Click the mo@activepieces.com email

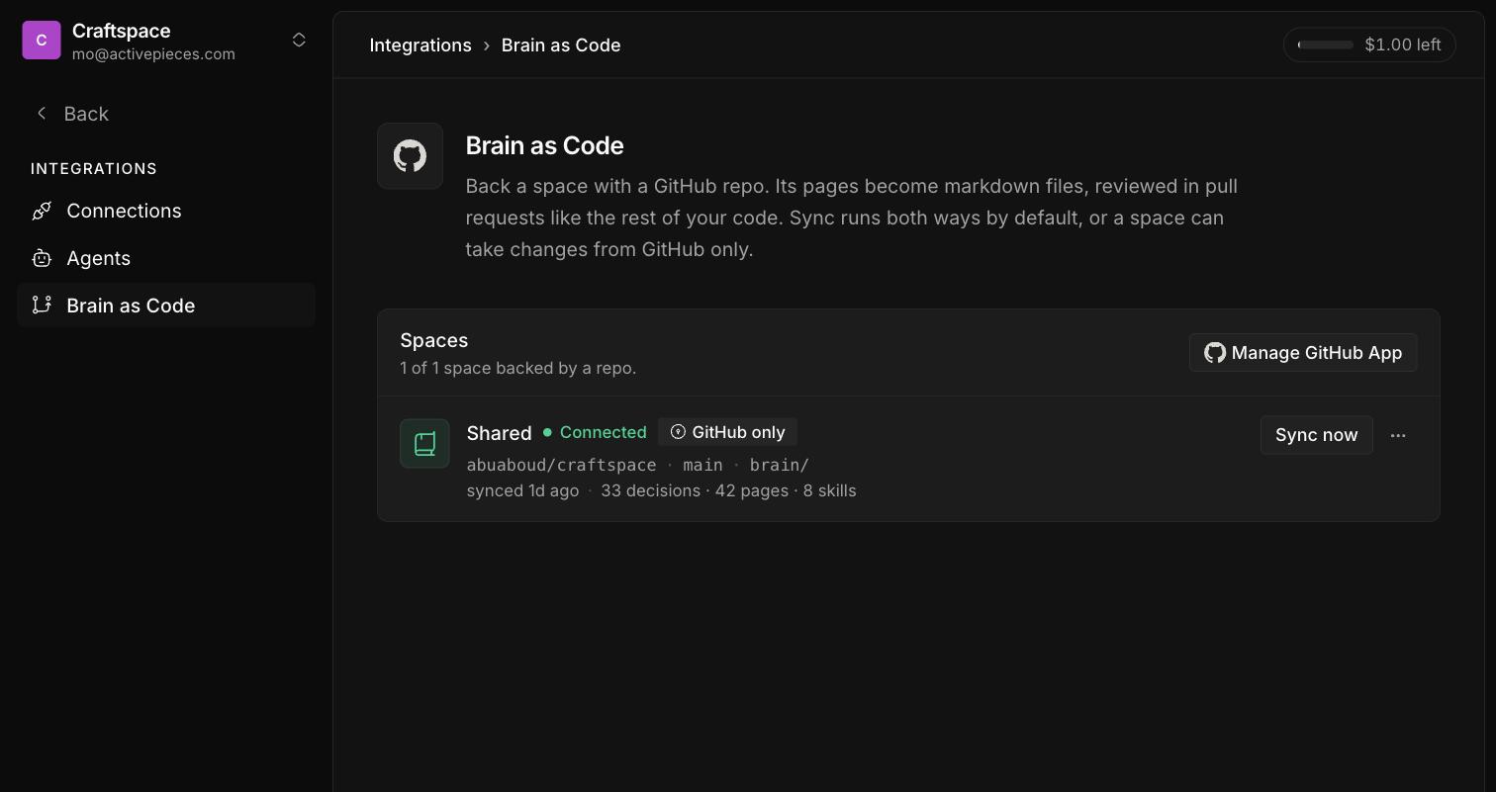[153, 54]
